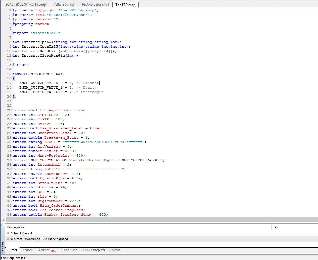This screenshot has width=318, height=260.
Task: Select the FEDindicator.mq4 tab
Action: (x=96, y=5)
